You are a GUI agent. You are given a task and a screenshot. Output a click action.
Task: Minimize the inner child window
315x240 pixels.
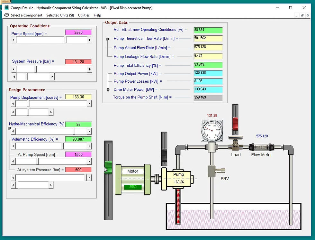point(296,15)
